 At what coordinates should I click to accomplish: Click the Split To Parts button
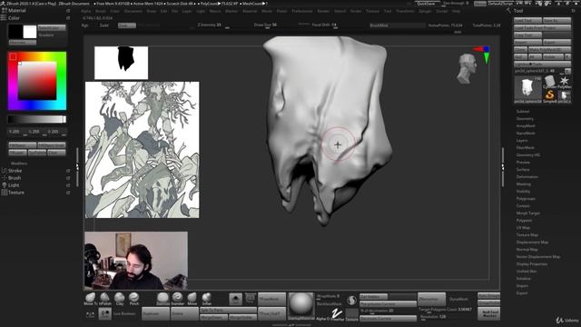pos(228,311)
